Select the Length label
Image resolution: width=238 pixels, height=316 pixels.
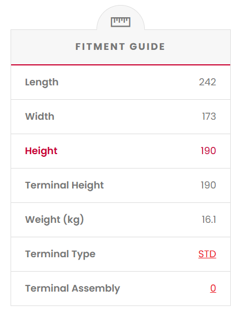pos(42,83)
